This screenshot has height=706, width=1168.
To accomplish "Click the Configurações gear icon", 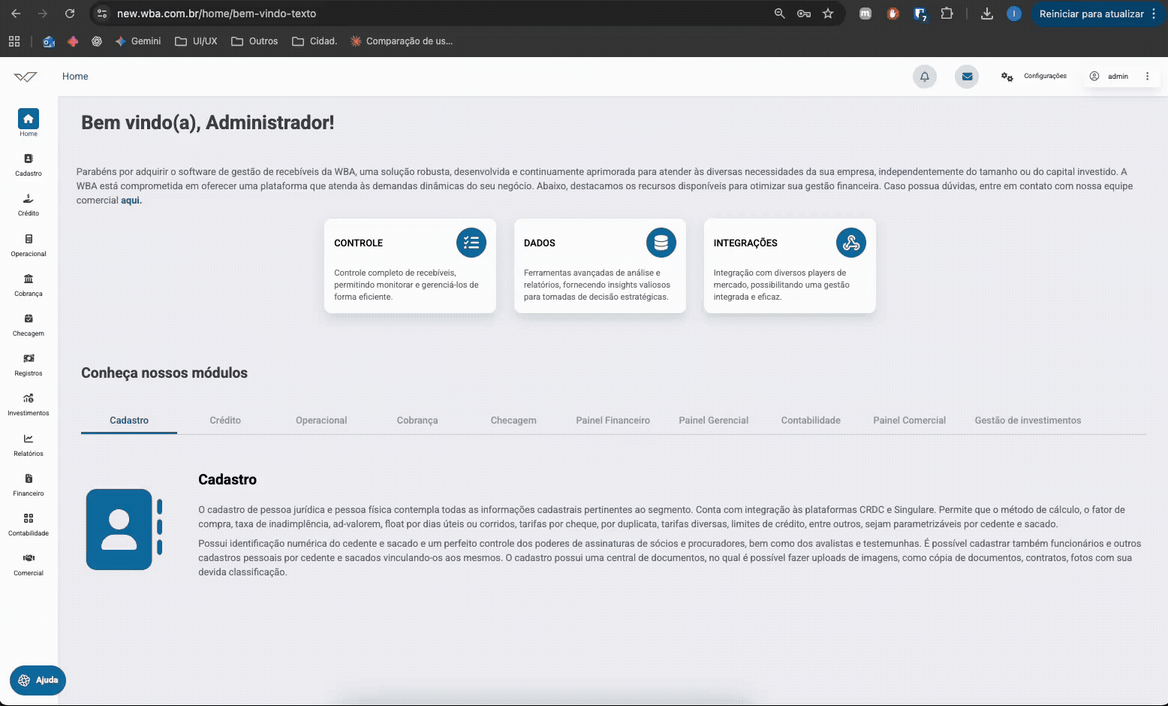I will pos(1007,77).
